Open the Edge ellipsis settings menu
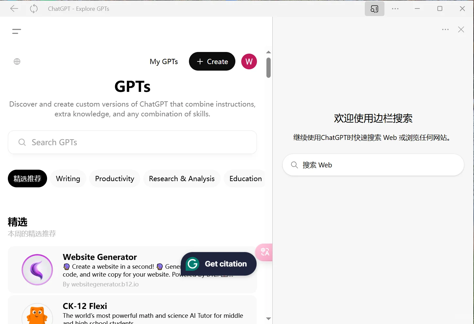This screenshot has width=474, height=324. point(395,9)
